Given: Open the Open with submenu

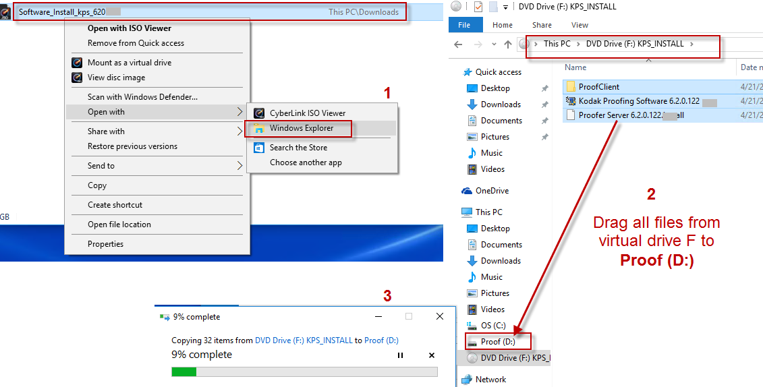Looking at the screenshot, I should click(x=157, y=112).
